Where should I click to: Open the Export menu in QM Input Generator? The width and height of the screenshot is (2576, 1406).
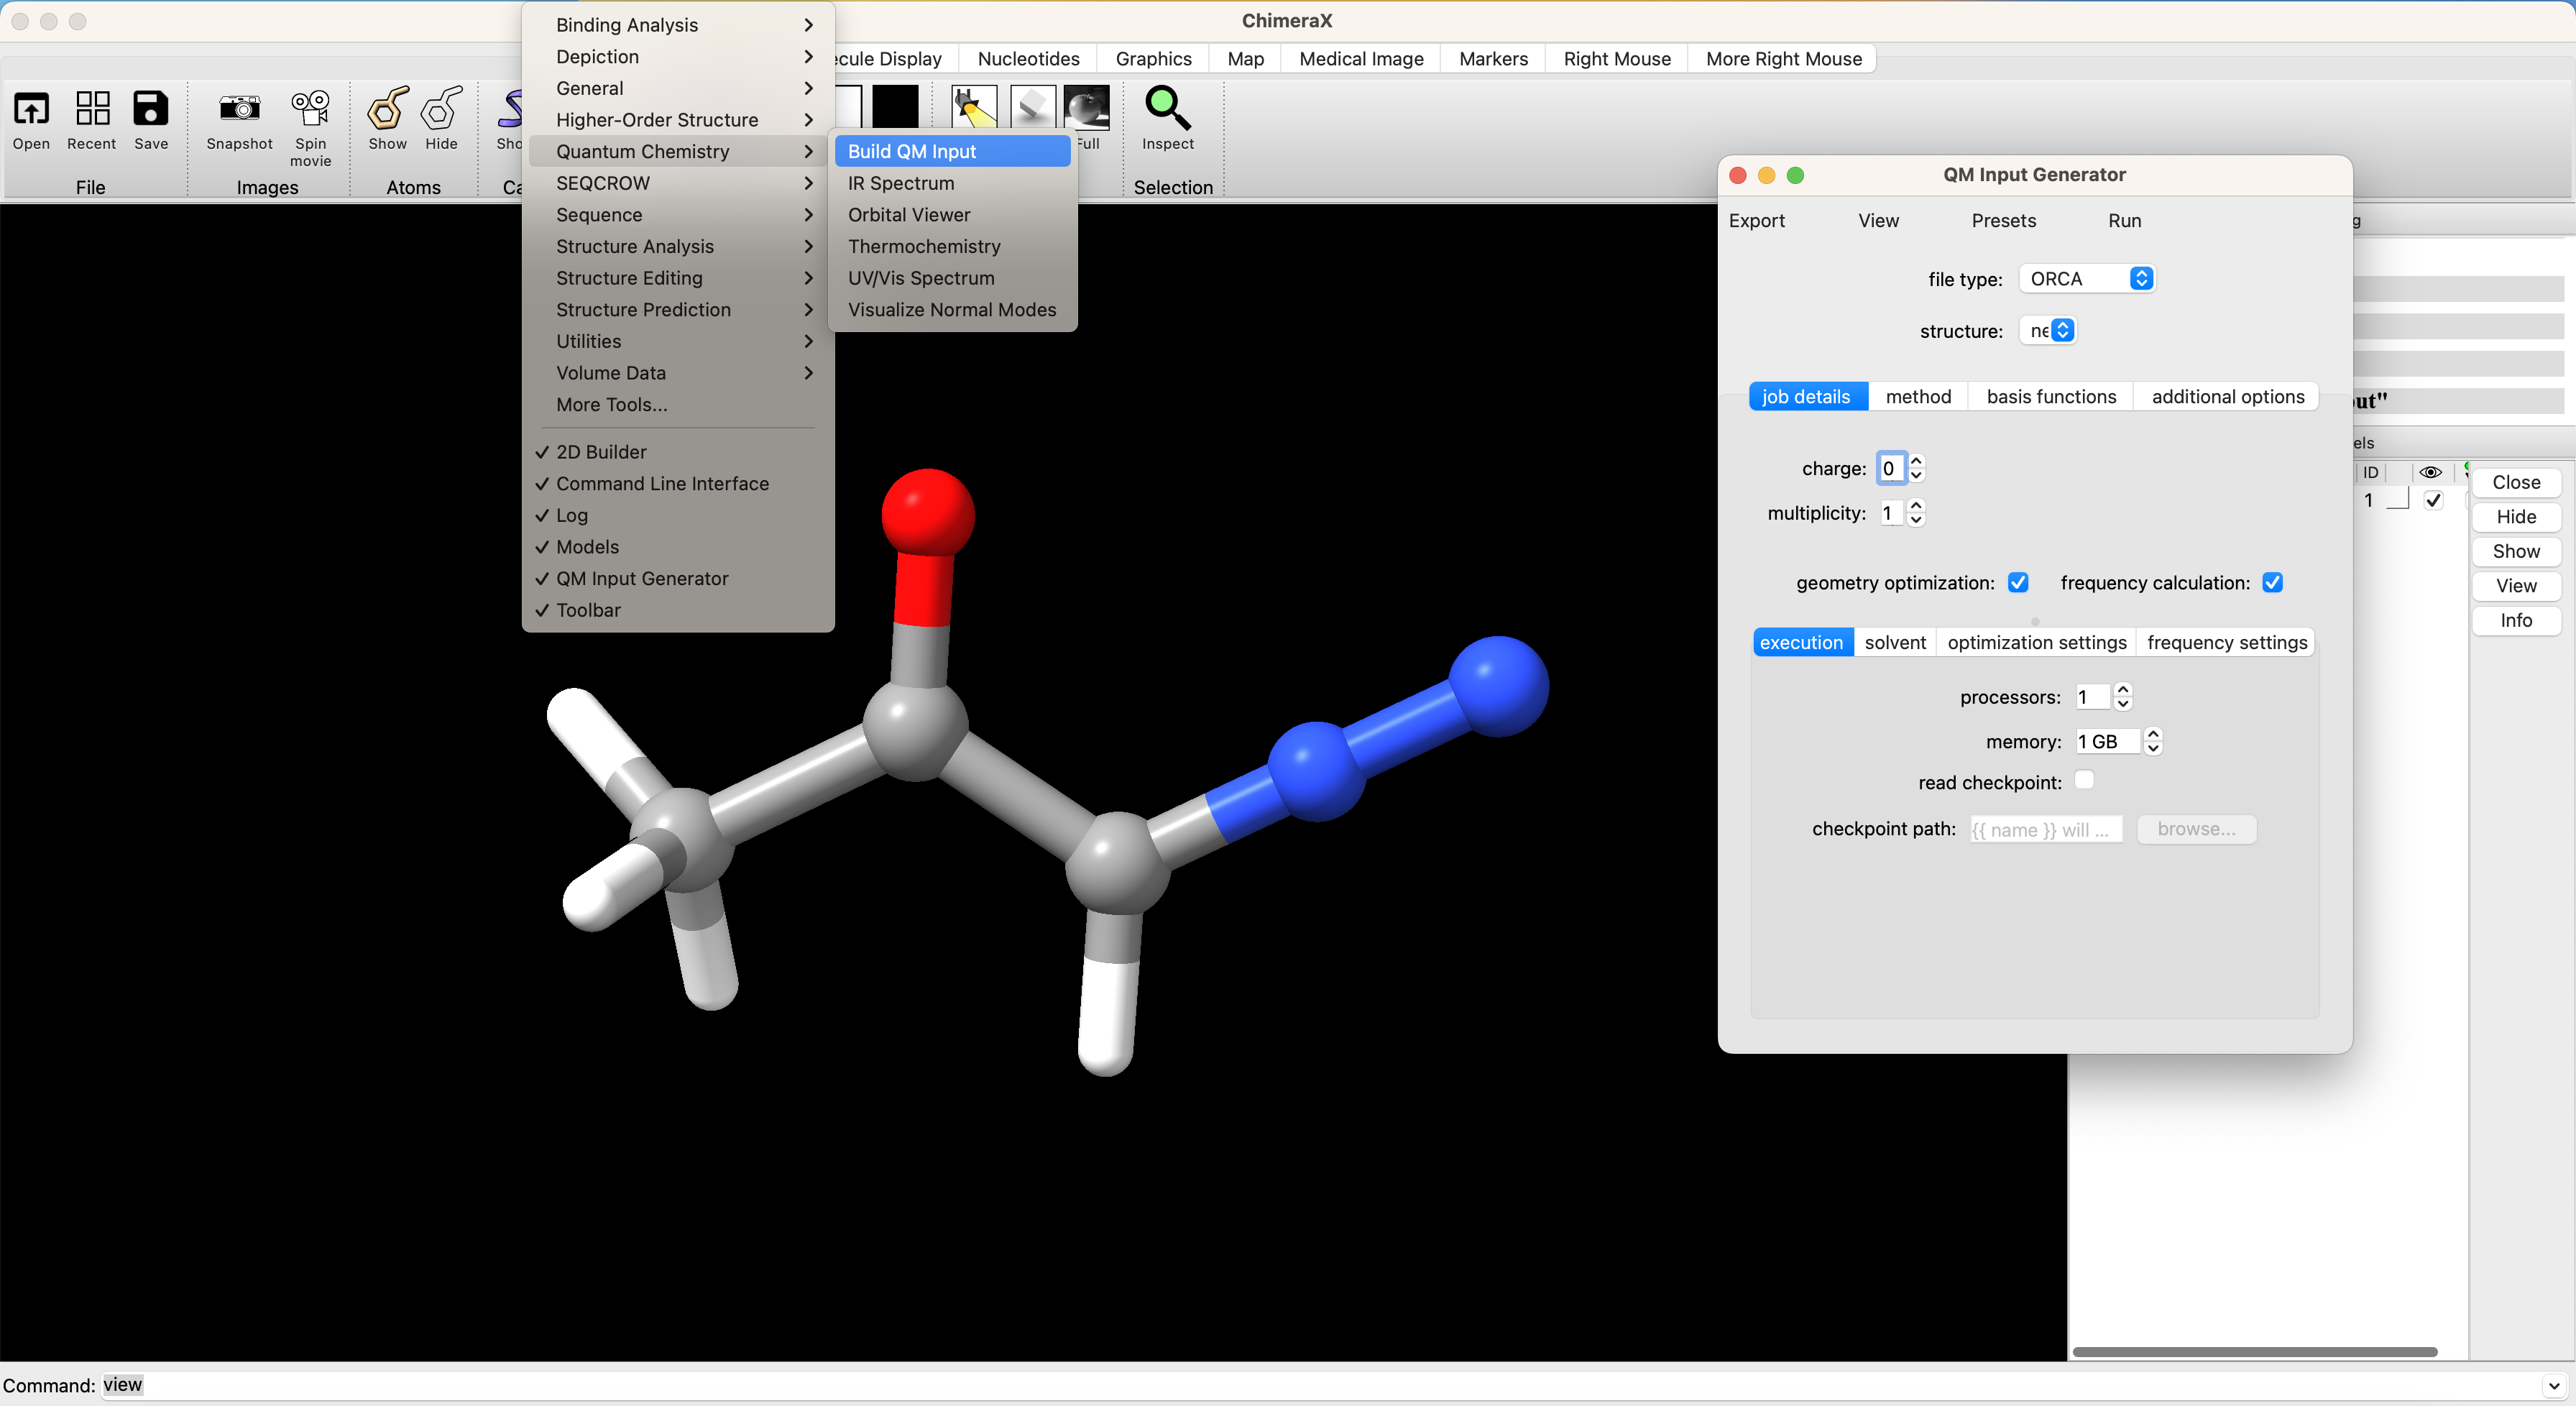1756,221
